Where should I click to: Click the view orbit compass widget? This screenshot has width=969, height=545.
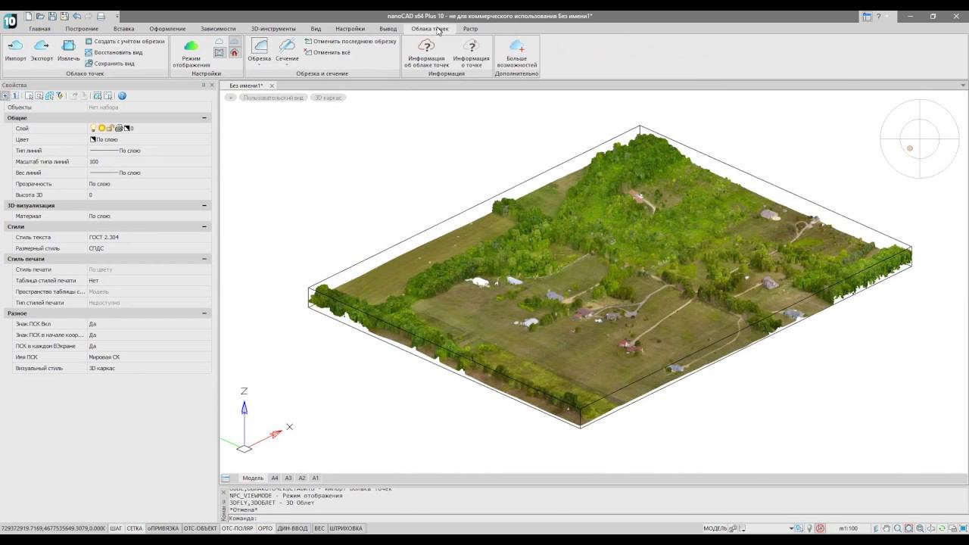[920, 139]
